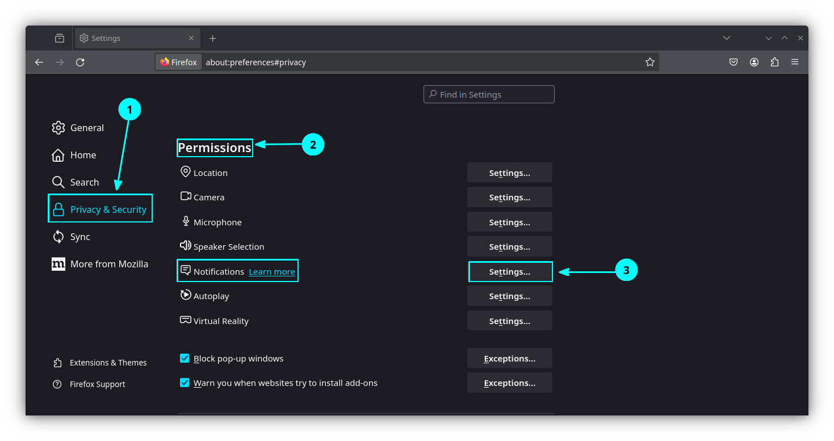
Task: Open Virtual Reality Settings button
Action: click(510, 321)
